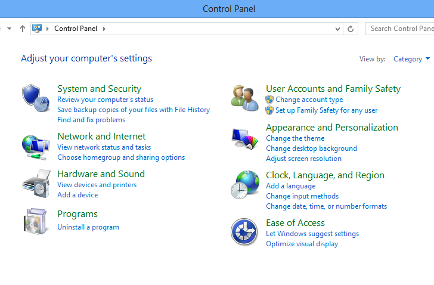
Task: Click Uninstall a program
Action: click(88, 227)
